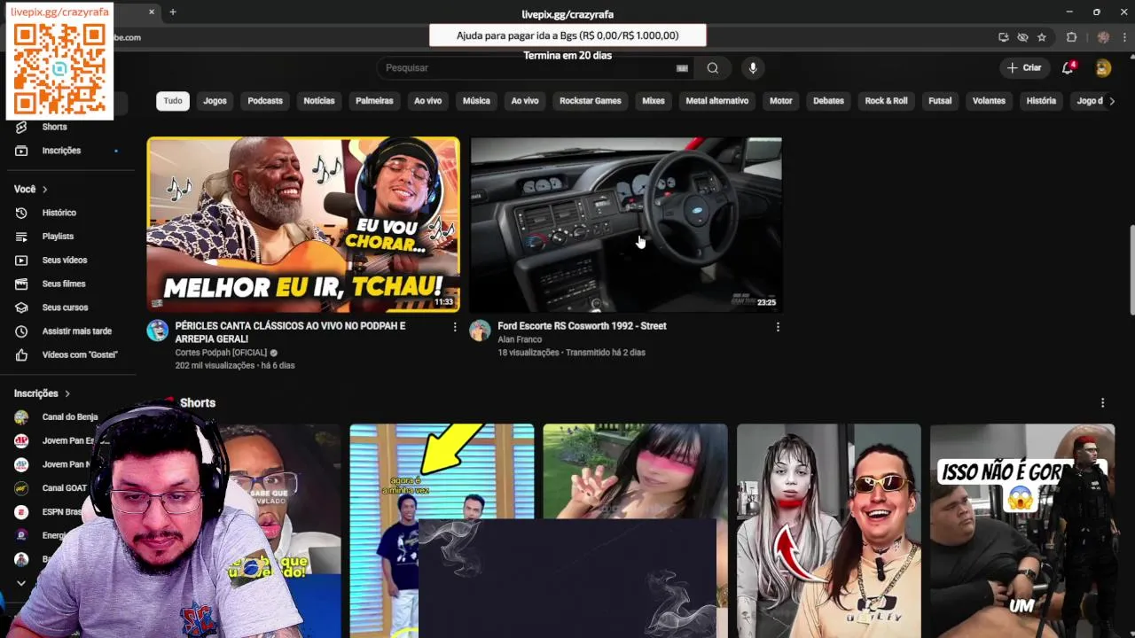Open Cortes Podpah channel avatar
This screenshot has width=1135, height=638.
pyautogui.click(x=158, y=331)
